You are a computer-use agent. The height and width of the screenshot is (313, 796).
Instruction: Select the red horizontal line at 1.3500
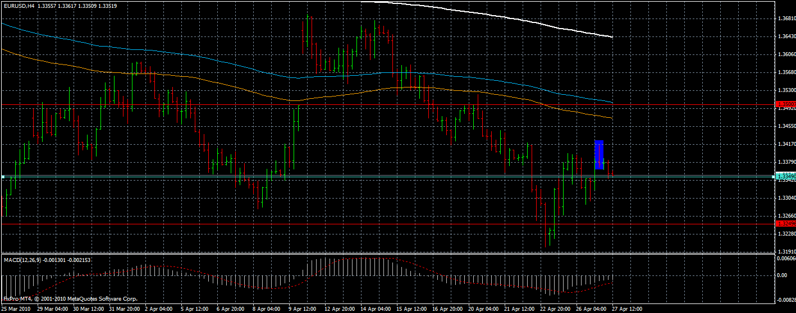pos(387,104)
